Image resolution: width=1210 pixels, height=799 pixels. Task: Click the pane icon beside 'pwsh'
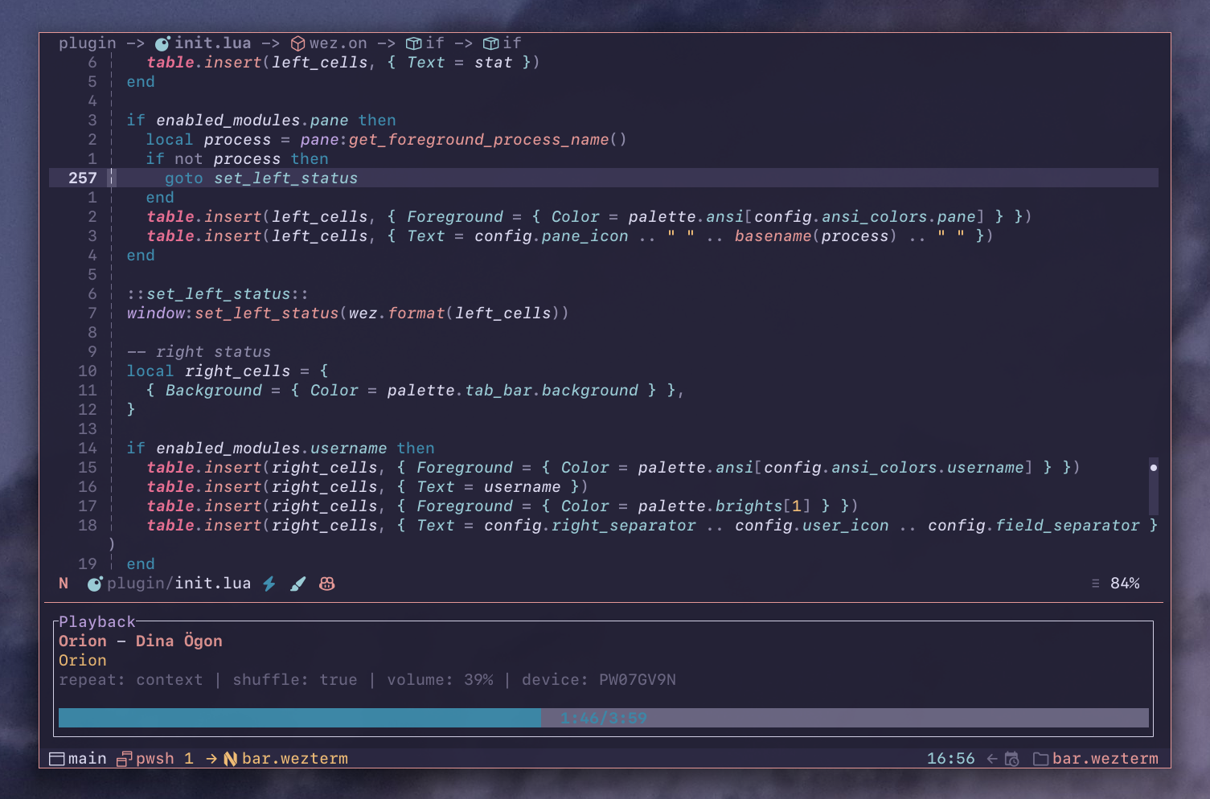pos(125,759)
